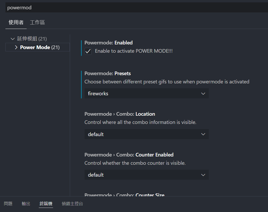268x212 pixels.
Task: Collapse the 延伸模組 (21) tree chevron
Action: [x=13, y=39]
